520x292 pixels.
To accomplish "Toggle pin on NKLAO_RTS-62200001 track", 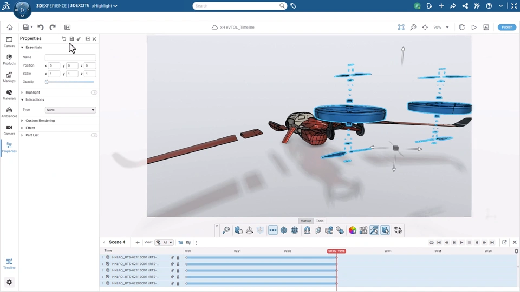I will point(172,283).
